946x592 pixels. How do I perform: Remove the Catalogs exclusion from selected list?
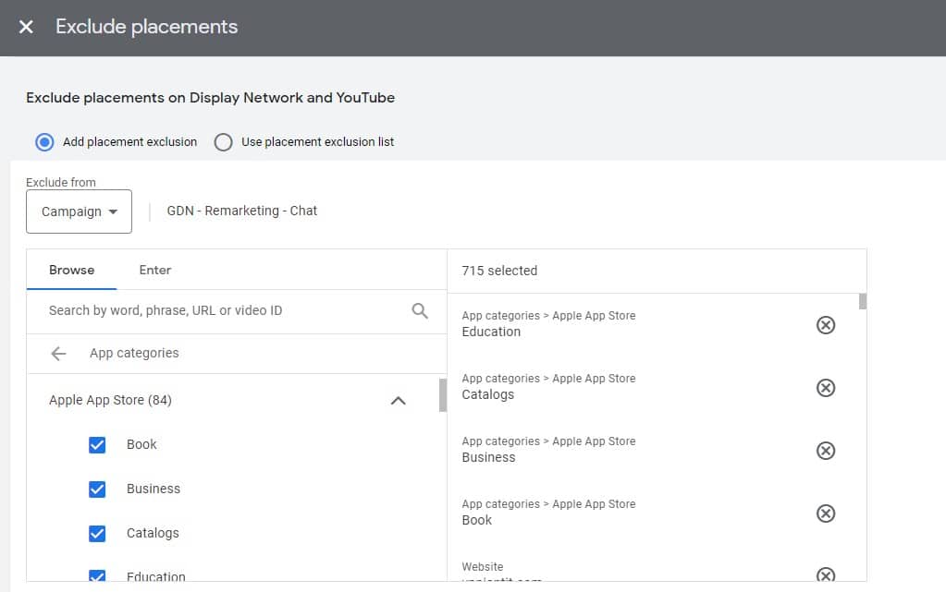[x=826, y=388]
